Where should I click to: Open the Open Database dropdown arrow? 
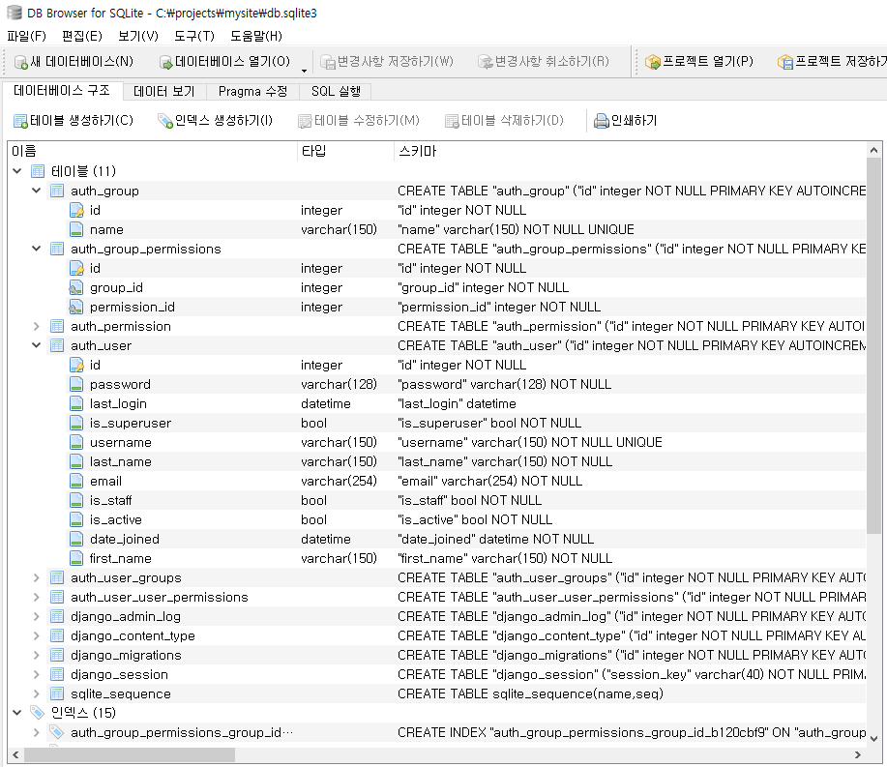[x=304, y=71]
